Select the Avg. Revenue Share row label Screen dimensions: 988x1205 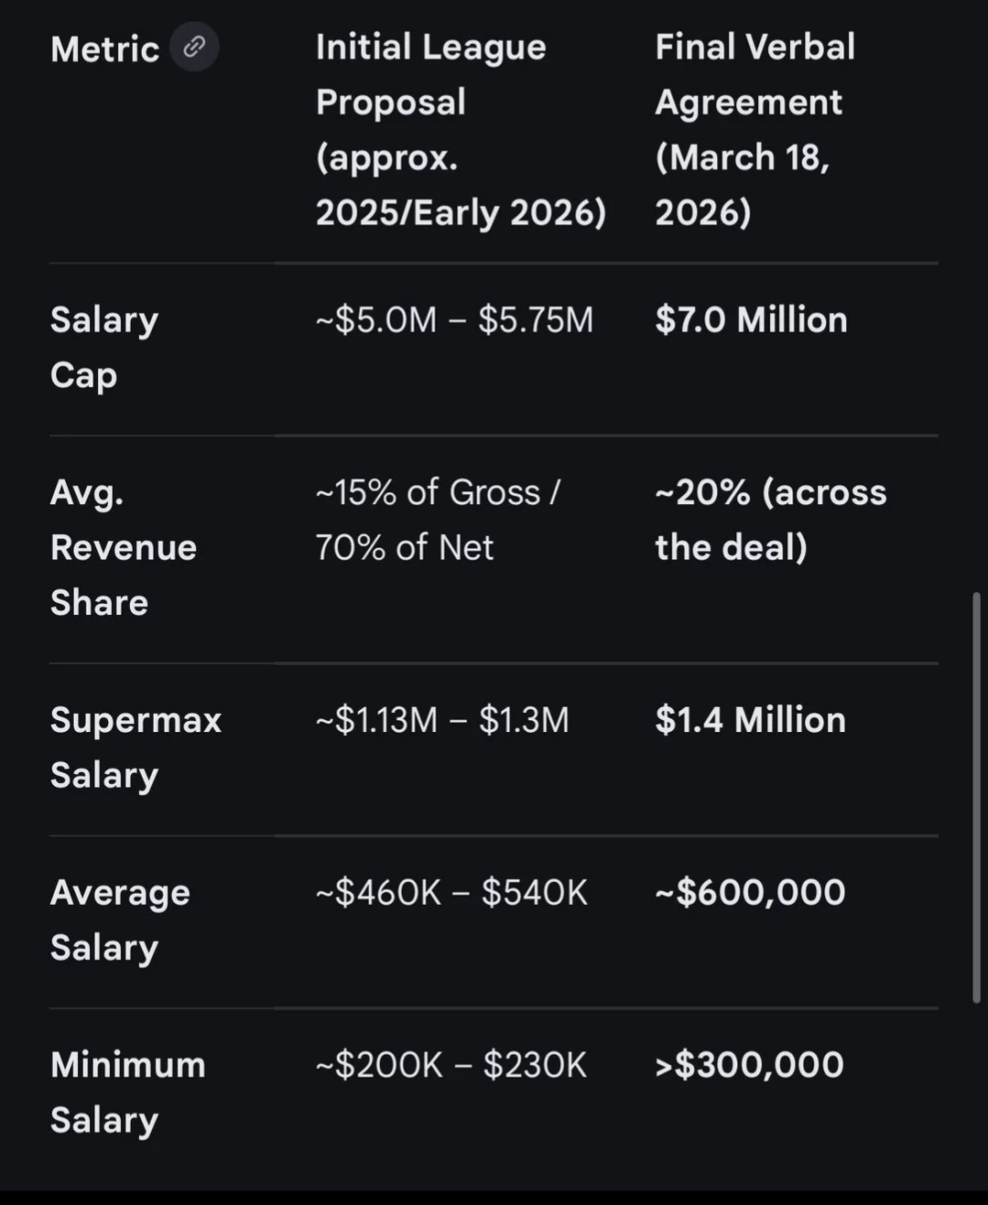click(x=123, y=547)
